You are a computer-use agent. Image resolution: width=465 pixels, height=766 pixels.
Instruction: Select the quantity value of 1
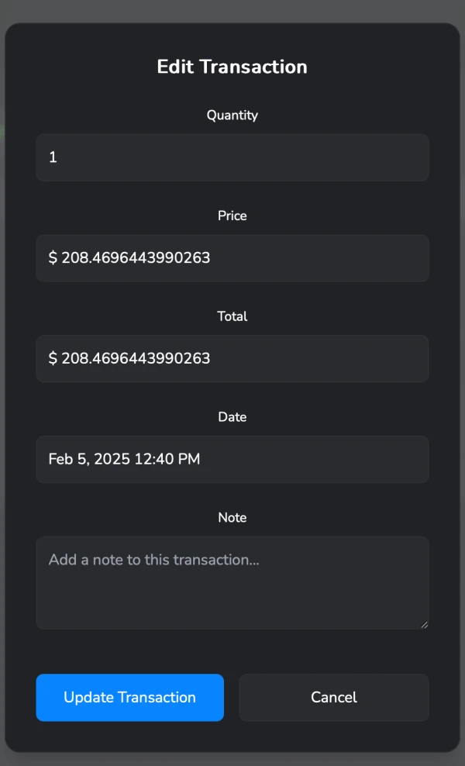53,157
